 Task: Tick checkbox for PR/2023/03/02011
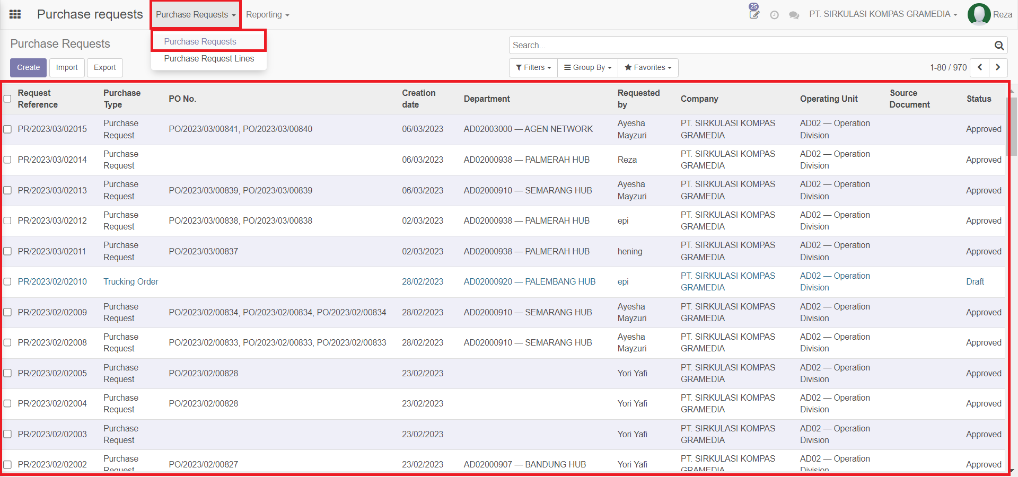pyautogui.click(x=7, y=251)
